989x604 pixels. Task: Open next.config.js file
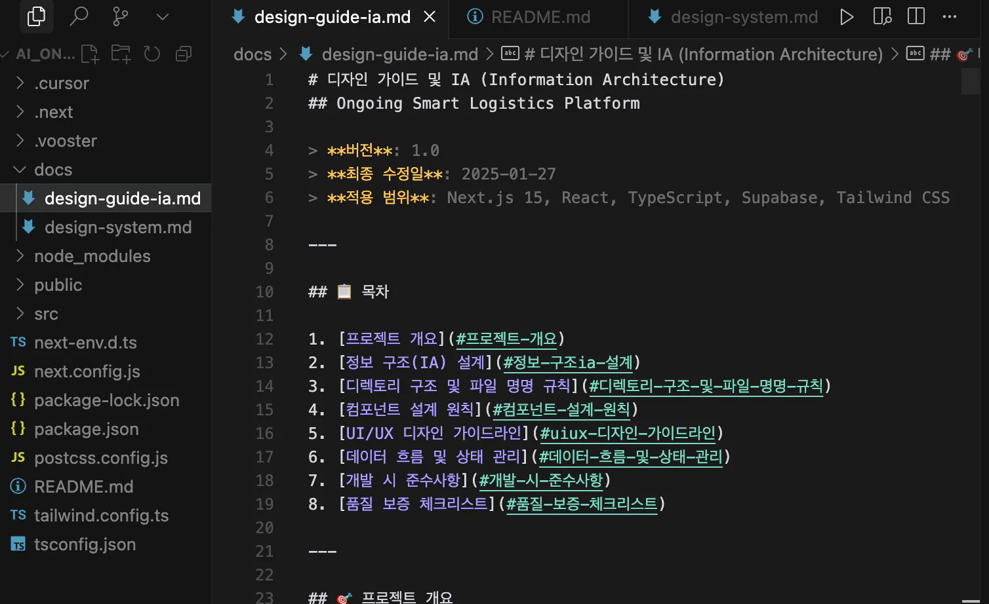coord(106,371)
